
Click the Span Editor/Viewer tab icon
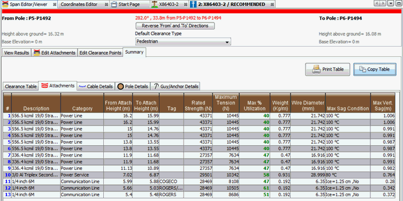[x=5, y=4]
